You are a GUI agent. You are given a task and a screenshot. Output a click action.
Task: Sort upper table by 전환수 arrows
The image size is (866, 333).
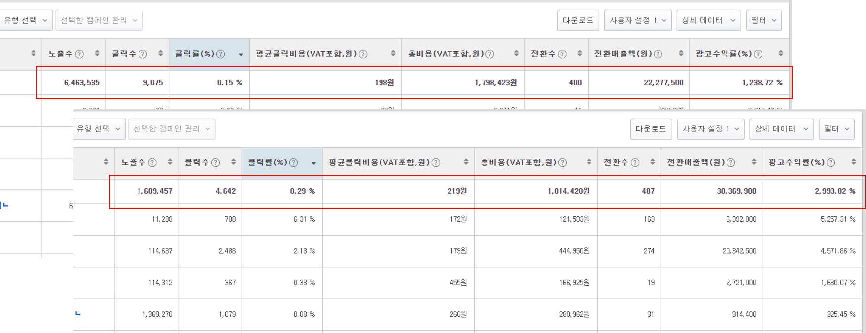(580, 53)
